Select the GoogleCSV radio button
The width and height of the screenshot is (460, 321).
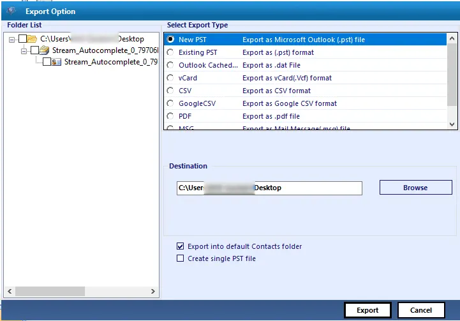point(170,103)
